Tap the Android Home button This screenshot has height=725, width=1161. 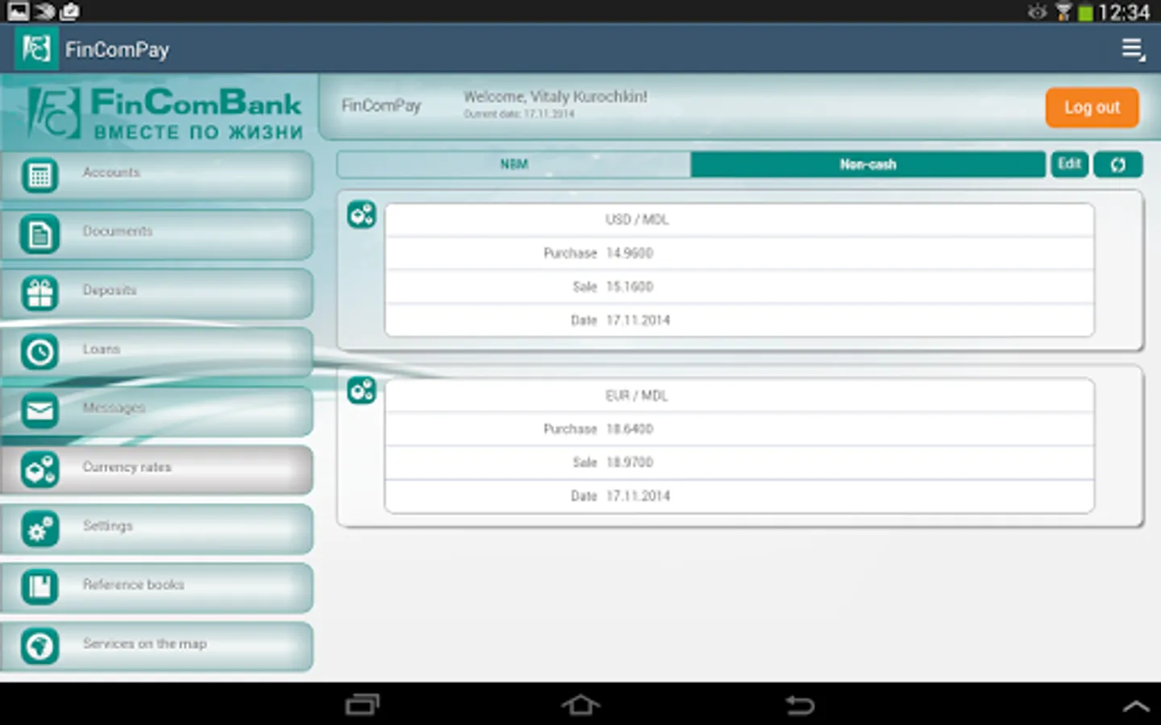[x=580, y=705]
